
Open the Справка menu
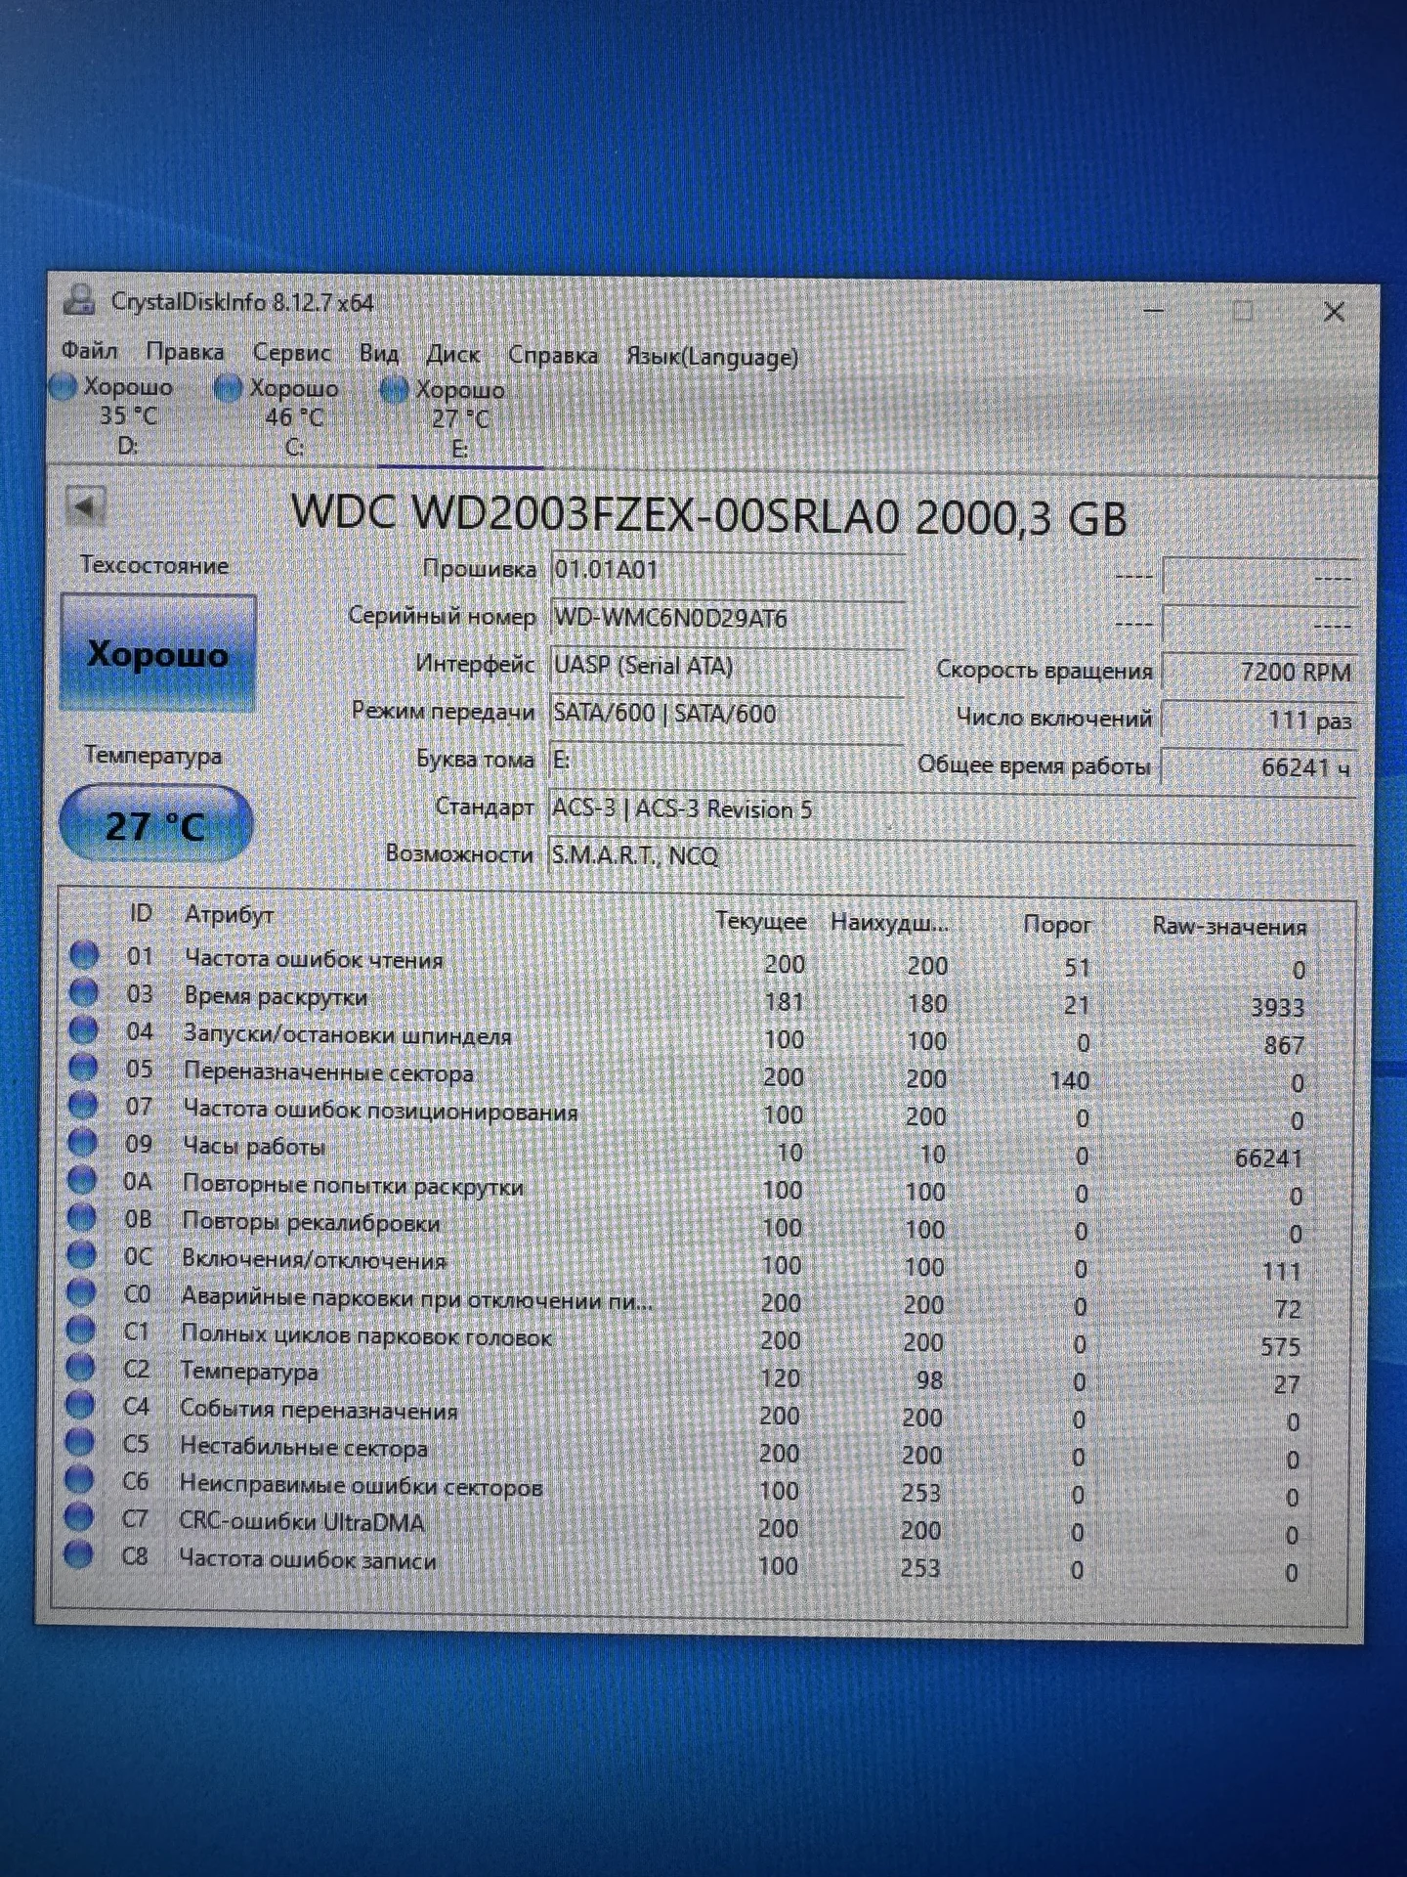(553, 355)
